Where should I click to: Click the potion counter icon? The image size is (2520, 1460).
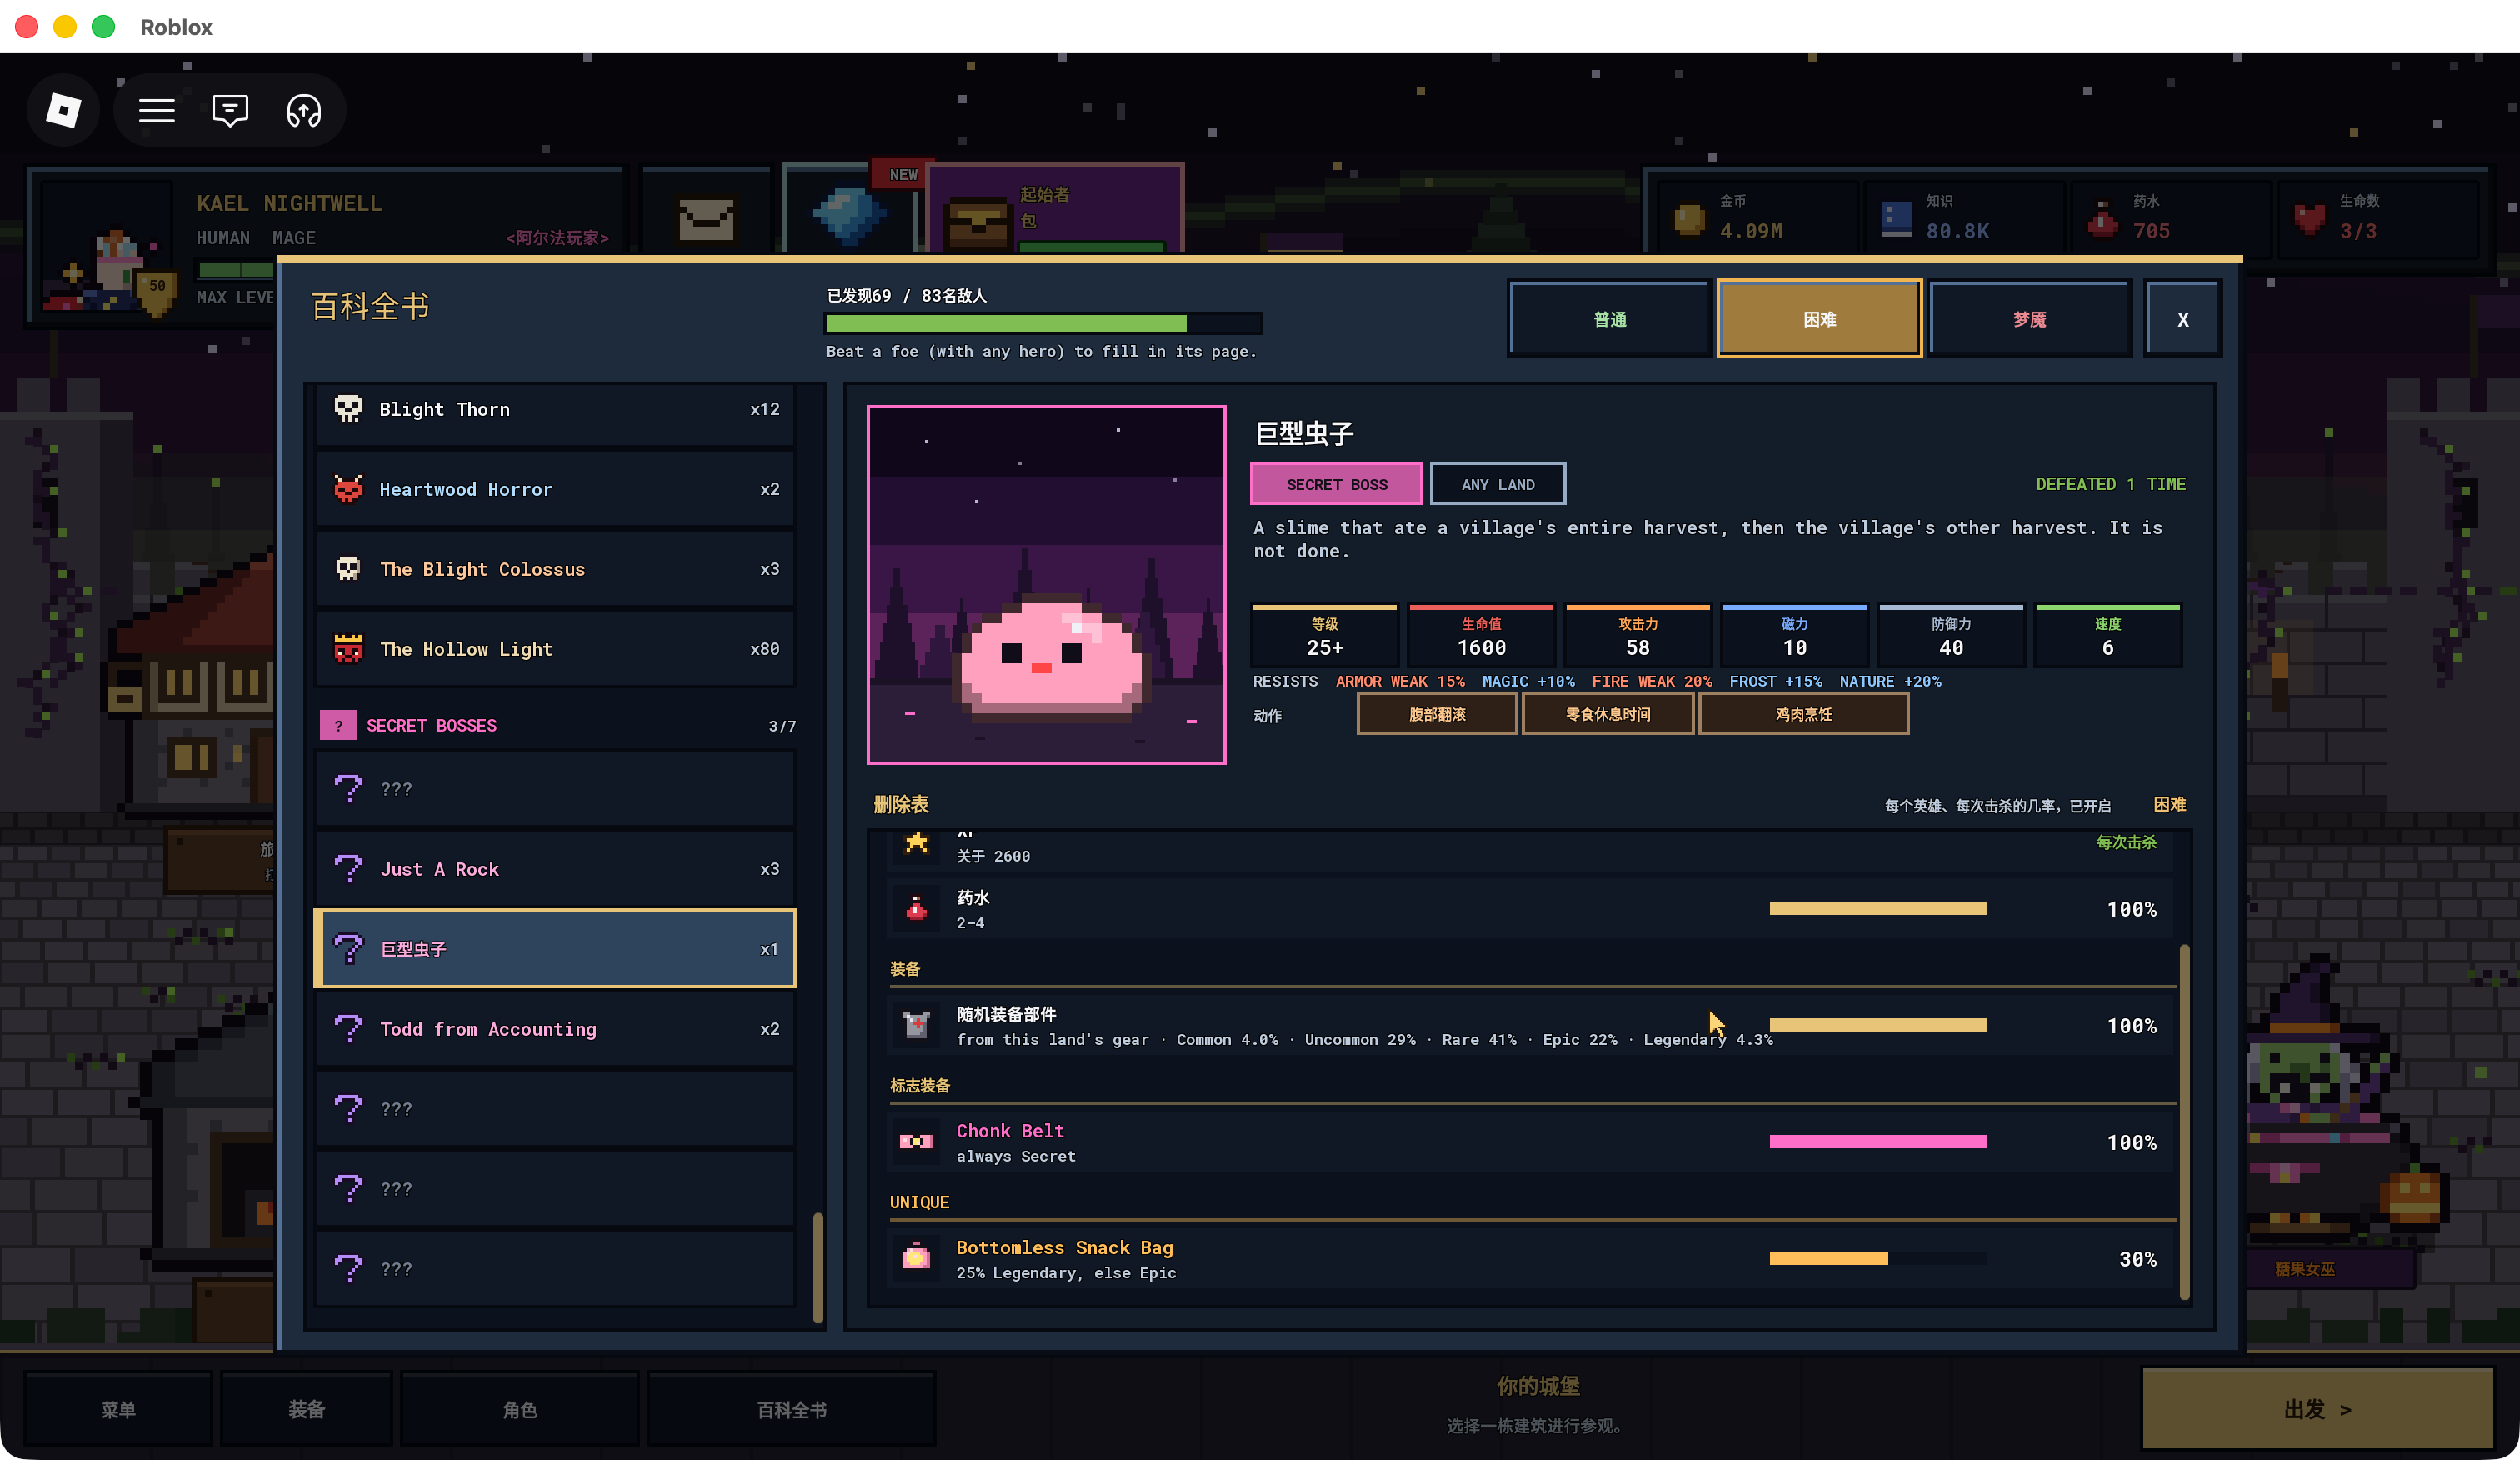point(2102,218)
